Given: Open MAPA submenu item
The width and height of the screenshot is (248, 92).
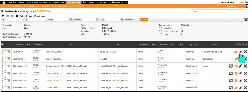Looking at the screenshot, I should pyautogui.click(x=3, y=6).
